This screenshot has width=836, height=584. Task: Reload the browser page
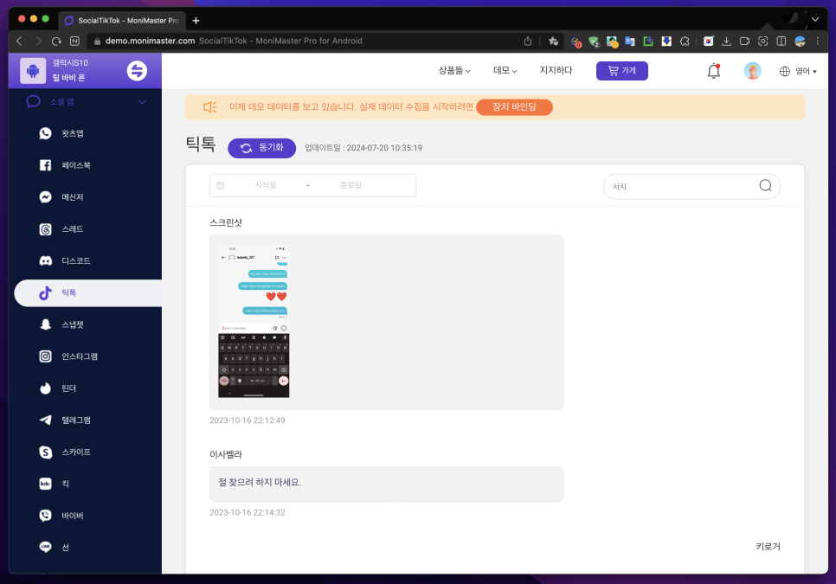pyautogui.click(x=56, y=41)
